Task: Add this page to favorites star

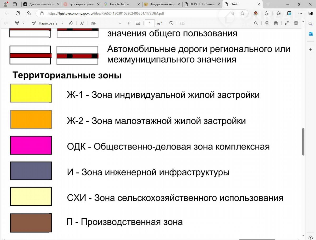Action: point(242,13)
